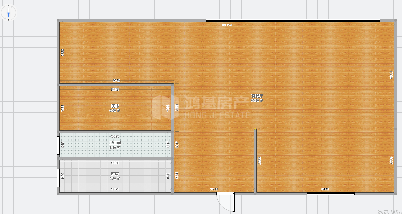
Task: Click the 4830 right wall dimension
Action: (x=391, y=75)
